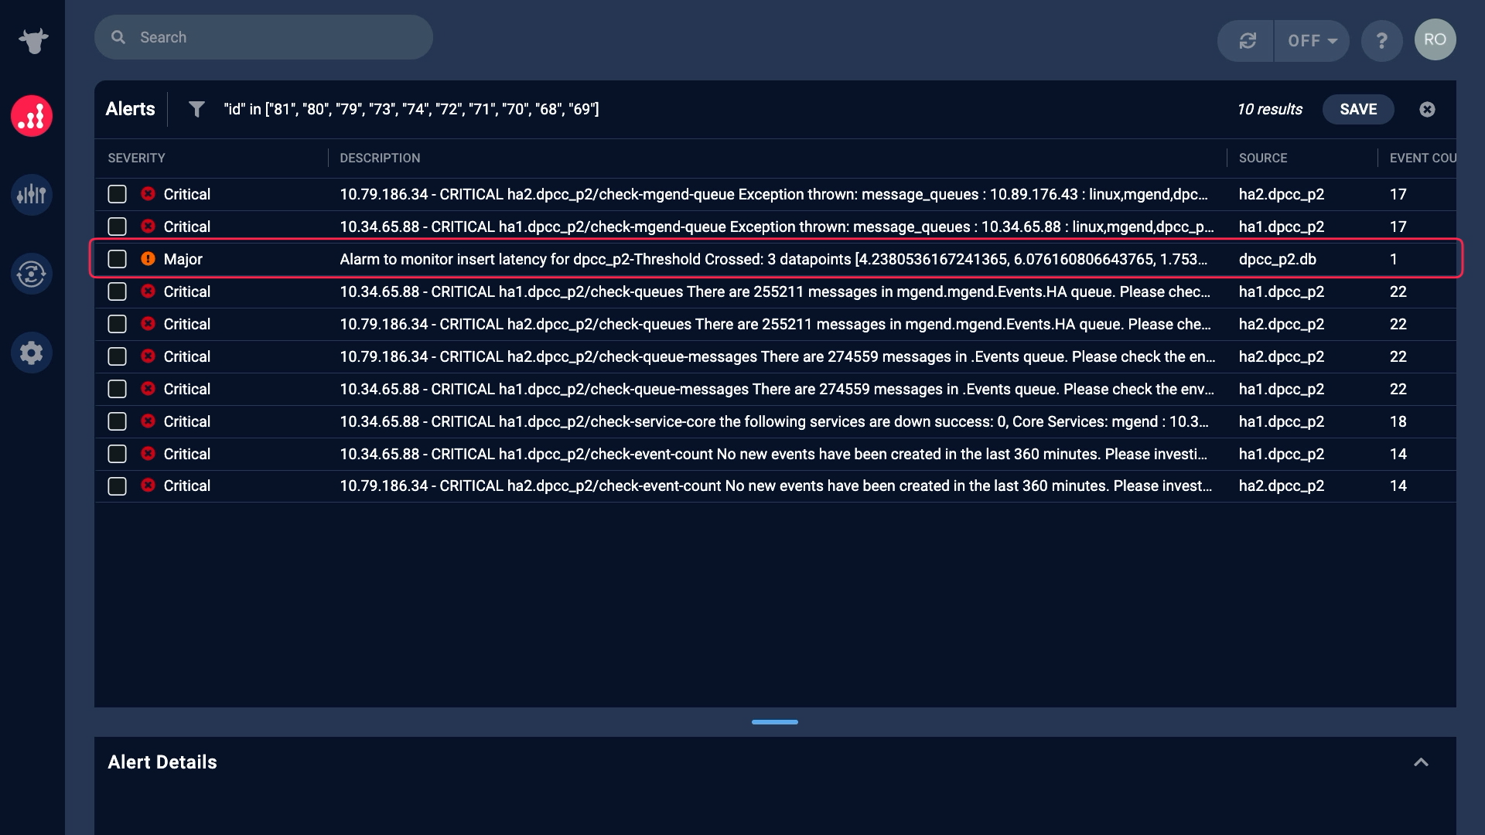Open ha2 check-queue-messages alert description
Viewport: 1485px width, 835px height.
point(777,356)
